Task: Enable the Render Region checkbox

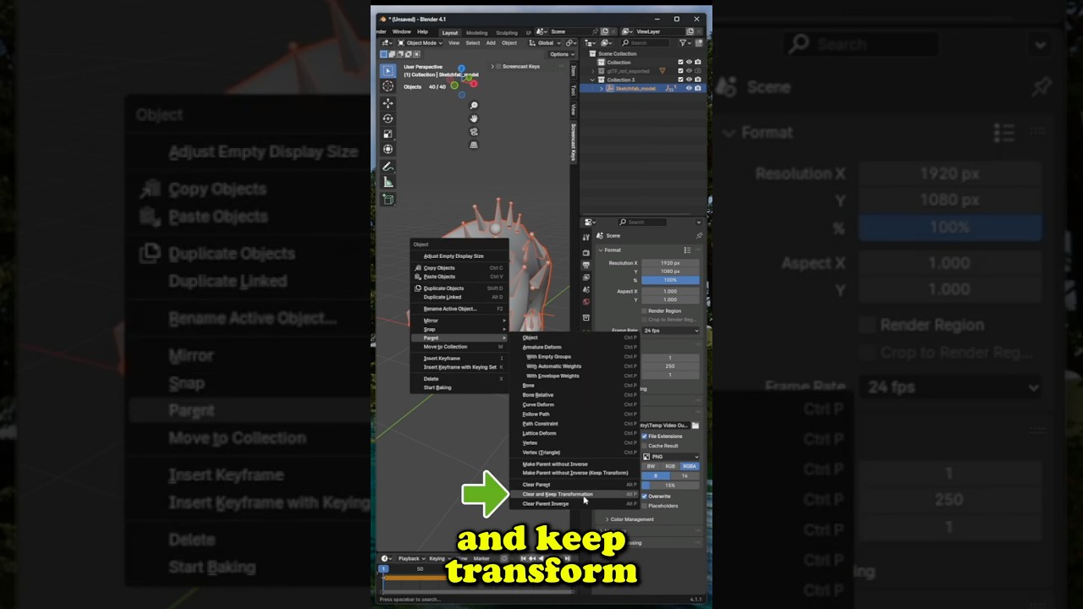Action: pyautogui.click(x=644, y=310)
